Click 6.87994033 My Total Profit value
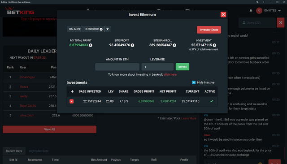Screen dimensions: 287x164 pos(78,45)
